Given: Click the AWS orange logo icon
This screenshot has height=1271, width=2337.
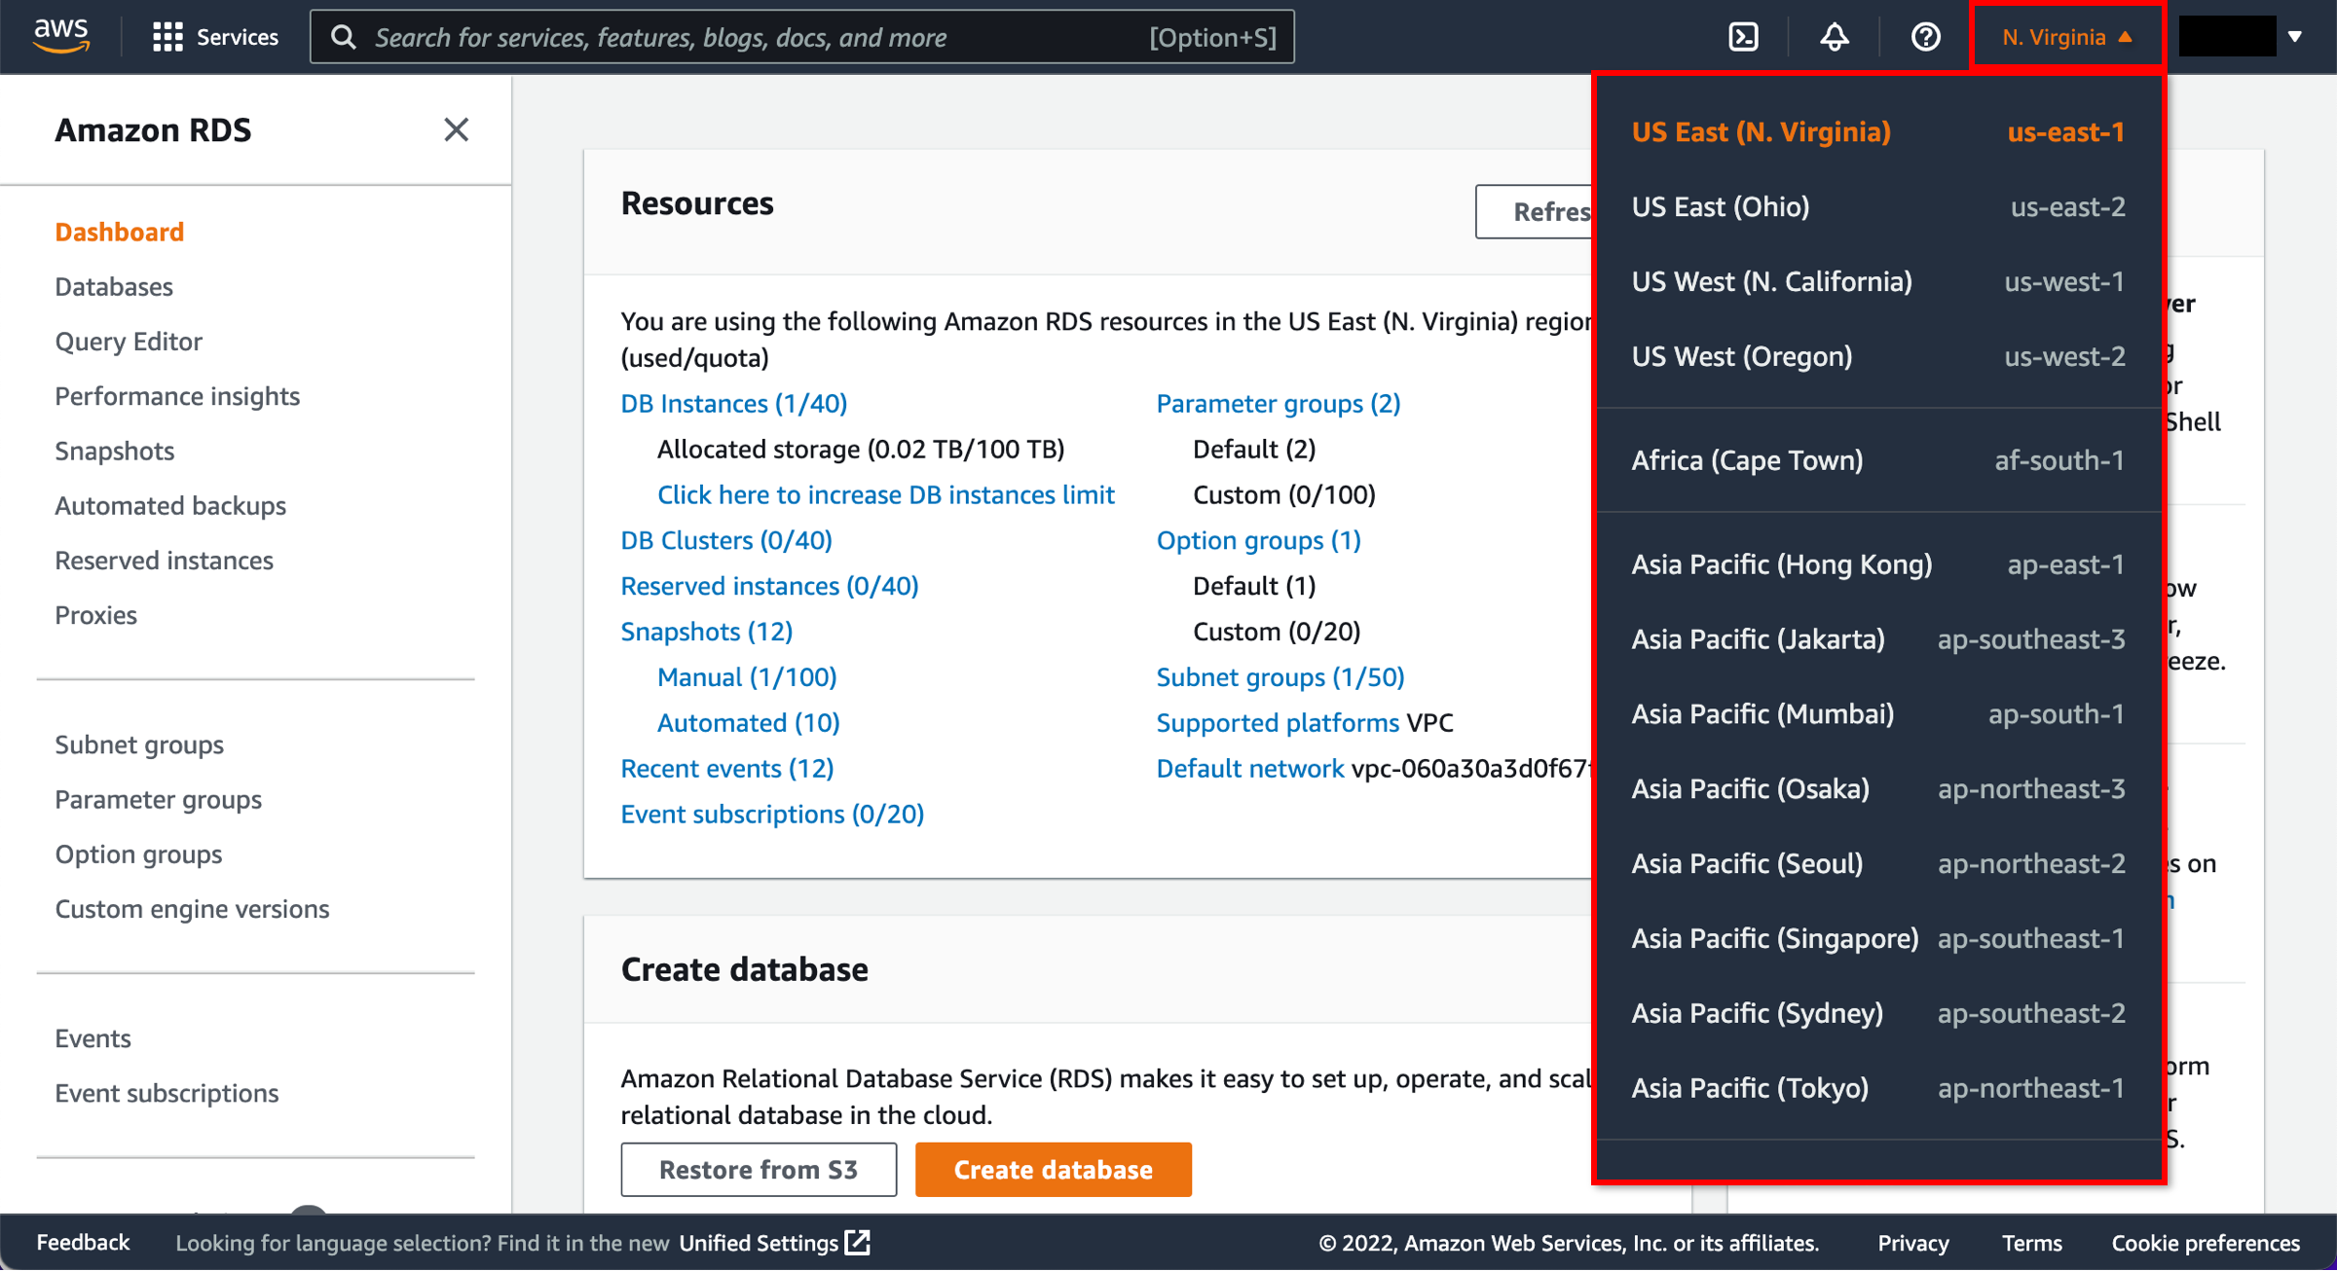Looking at the screenshot, I should [x=64, y=36].
